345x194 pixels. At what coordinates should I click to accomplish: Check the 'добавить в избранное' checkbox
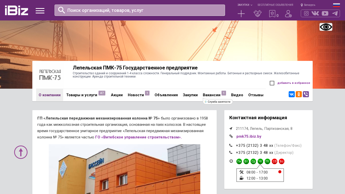coord(272,83)
